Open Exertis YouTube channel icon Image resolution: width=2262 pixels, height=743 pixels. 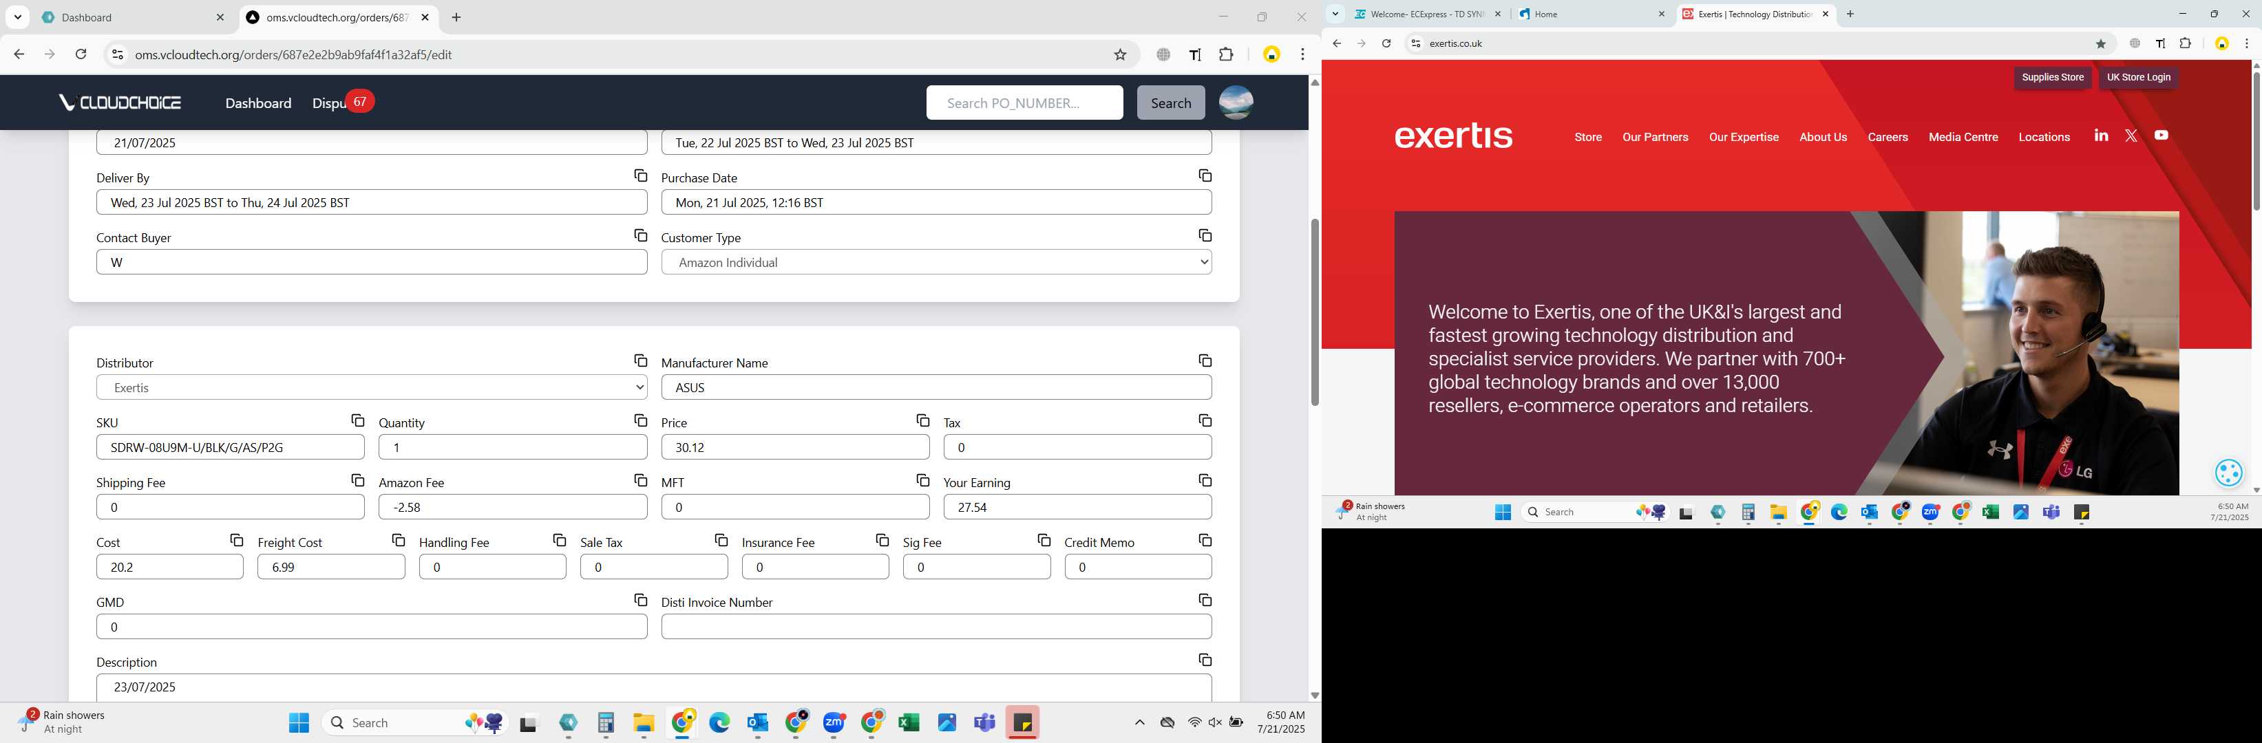coord(2161,135)
